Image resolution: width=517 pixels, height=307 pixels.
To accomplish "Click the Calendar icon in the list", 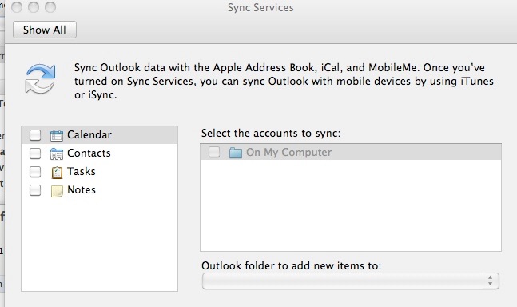I will click(x=57, y=135).
